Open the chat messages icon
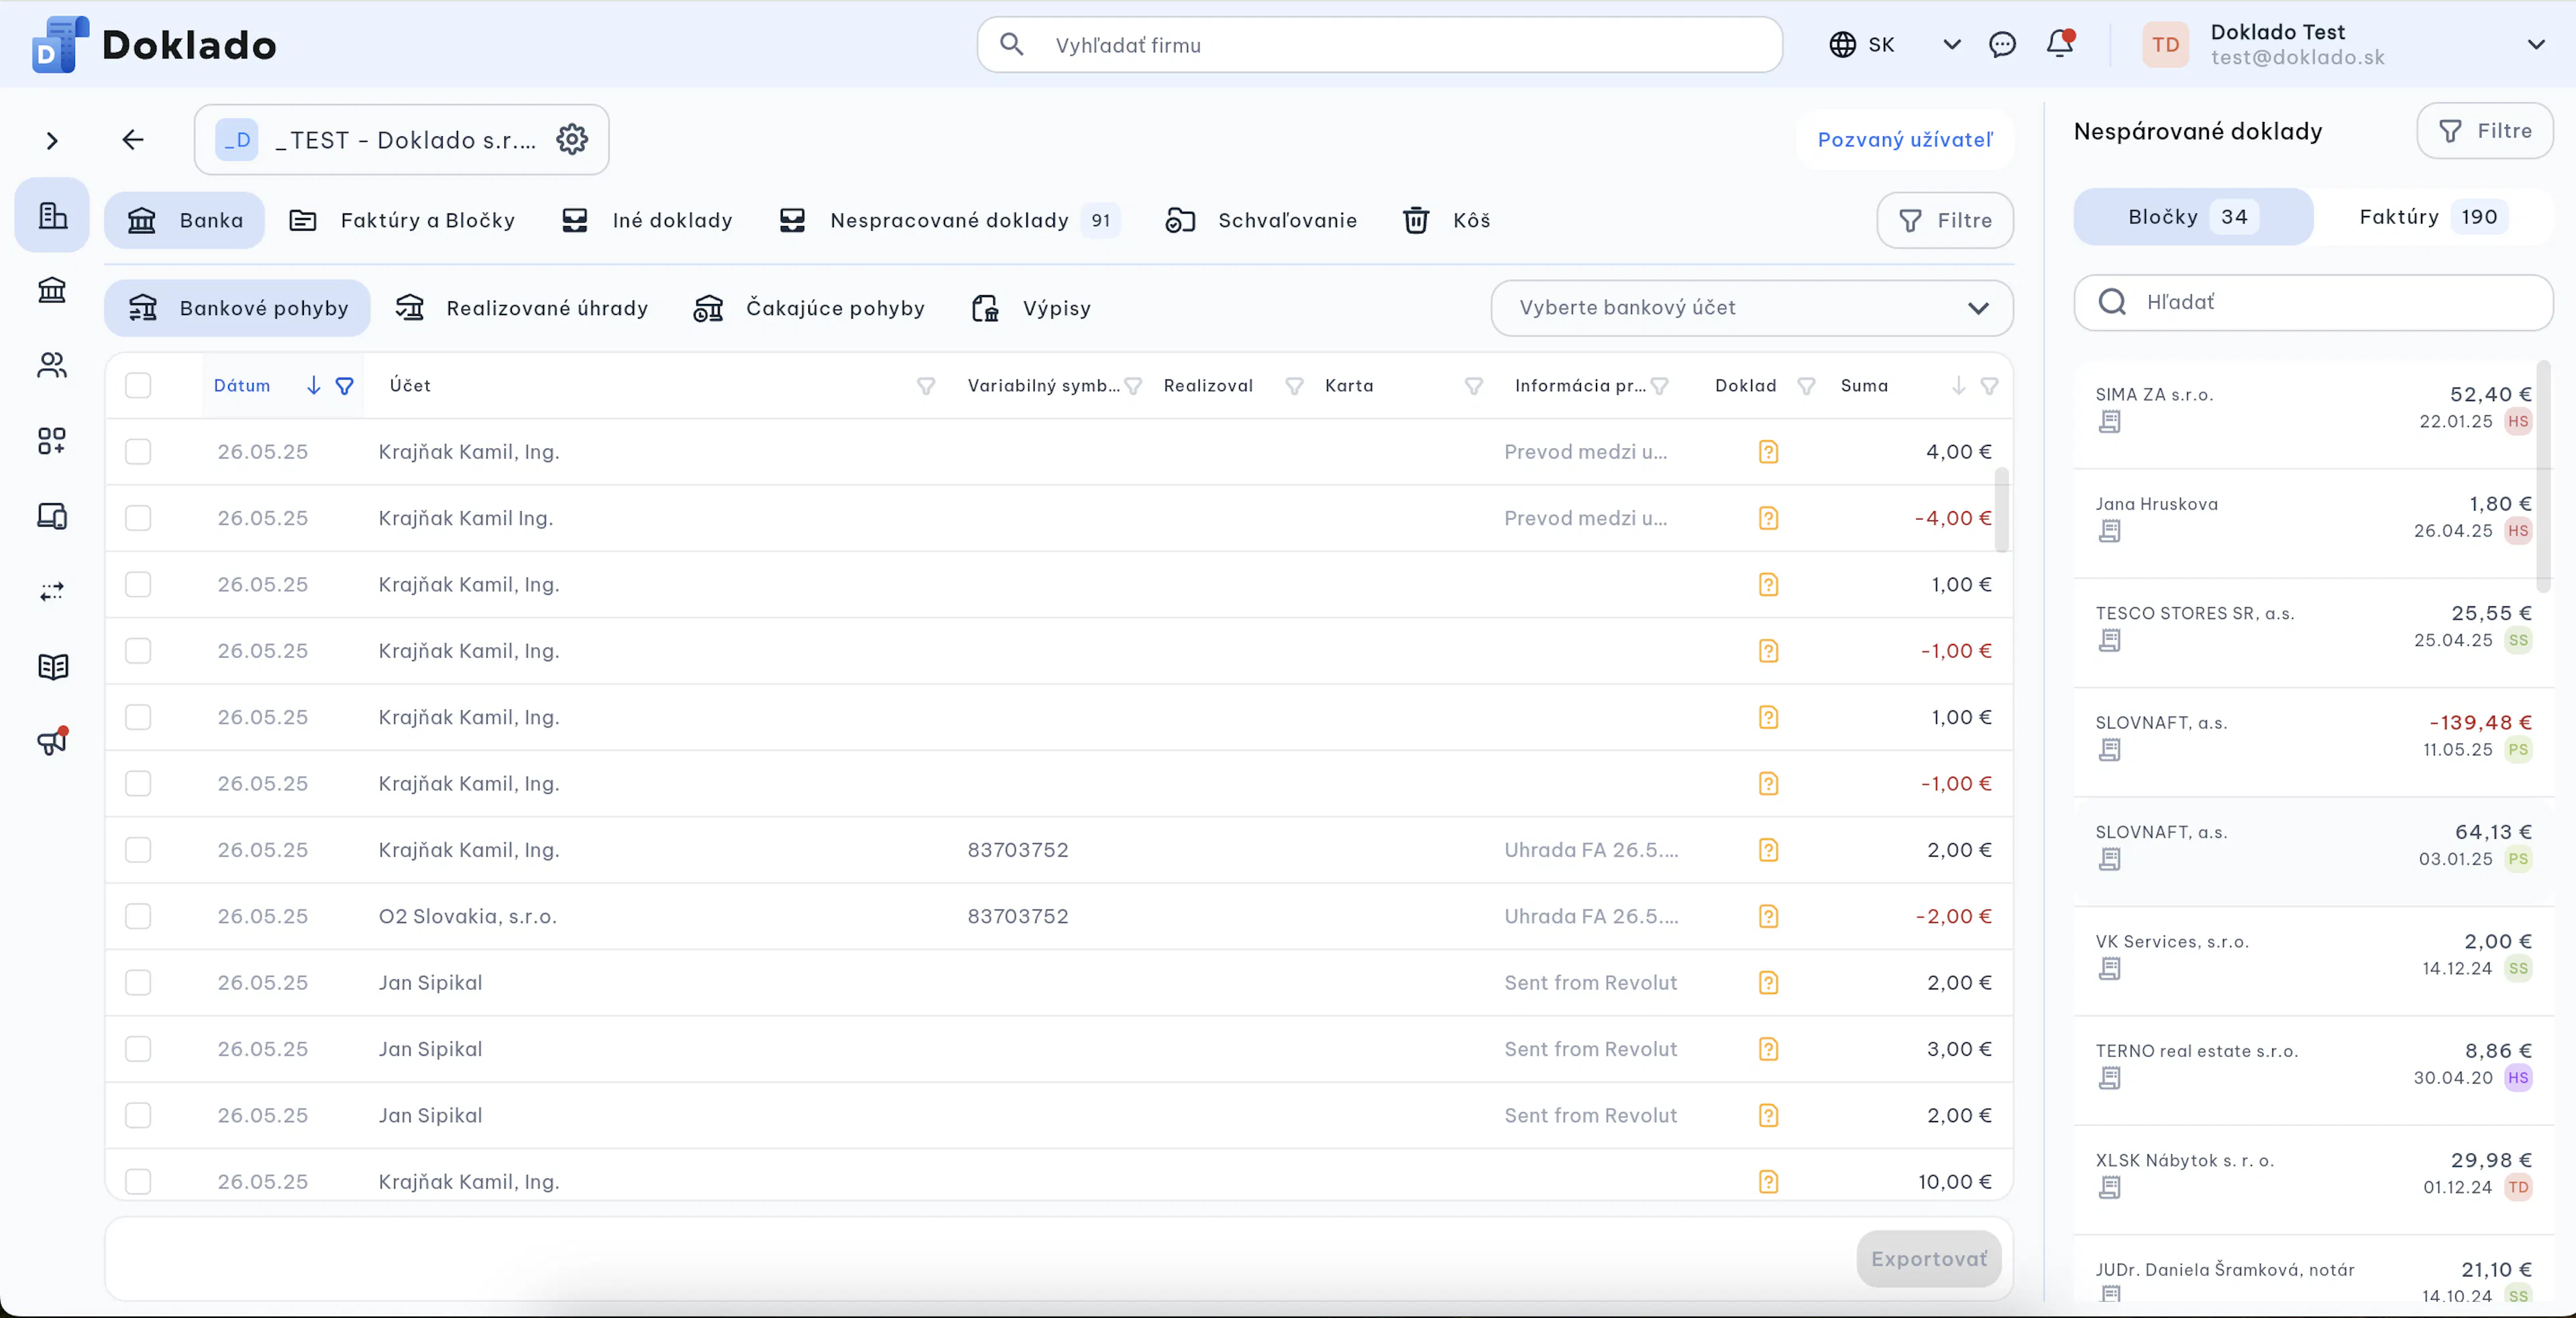Viewport: 2576px width, 1318px height. (x=2002, y=44)
